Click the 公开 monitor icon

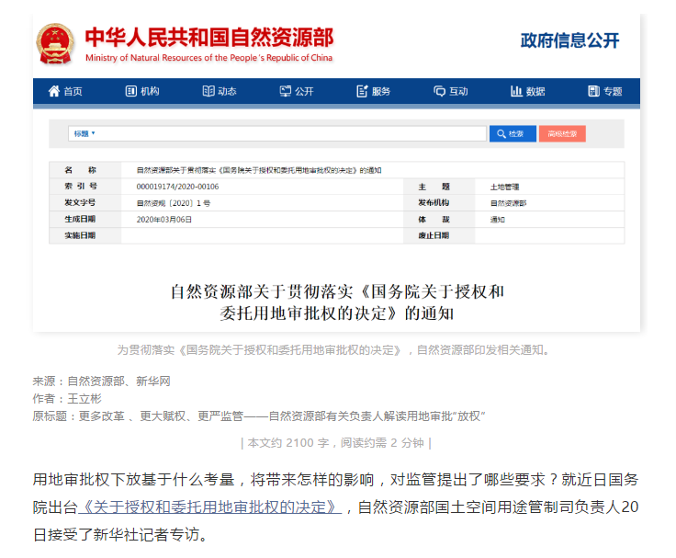[x=286, y=91]
